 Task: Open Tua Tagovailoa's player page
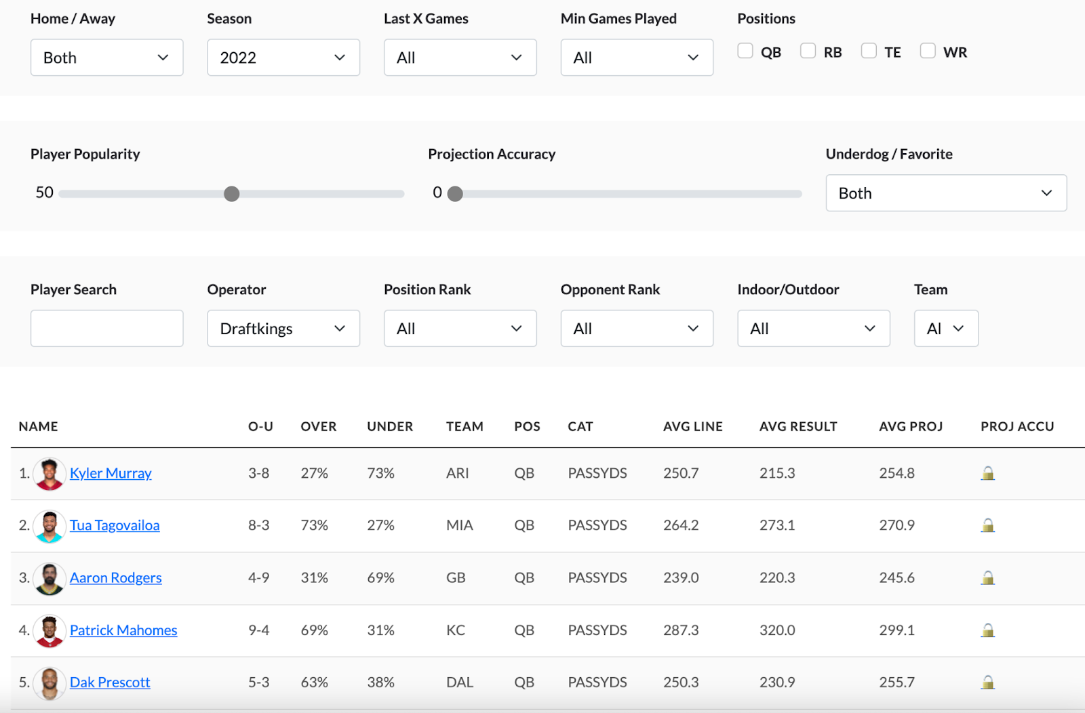[x=115, y=525]
